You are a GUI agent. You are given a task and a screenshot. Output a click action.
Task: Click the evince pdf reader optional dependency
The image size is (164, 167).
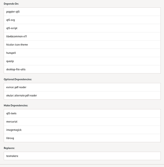point(82,87)
